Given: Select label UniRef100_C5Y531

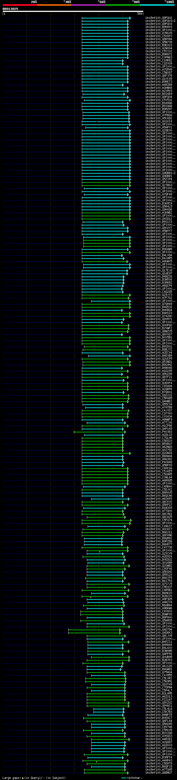Looking at the screenshot, I should point(159,100).
